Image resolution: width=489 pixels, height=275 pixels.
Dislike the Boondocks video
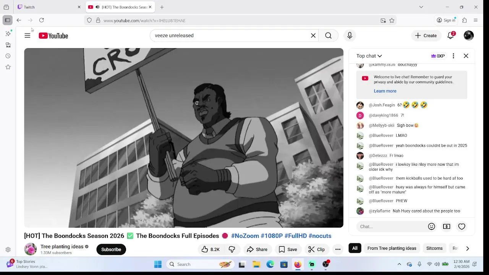coord(232,249)
